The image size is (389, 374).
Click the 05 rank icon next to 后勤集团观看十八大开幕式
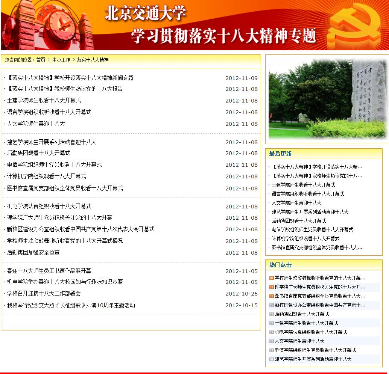pyautogui.click(x=270, y=314)
